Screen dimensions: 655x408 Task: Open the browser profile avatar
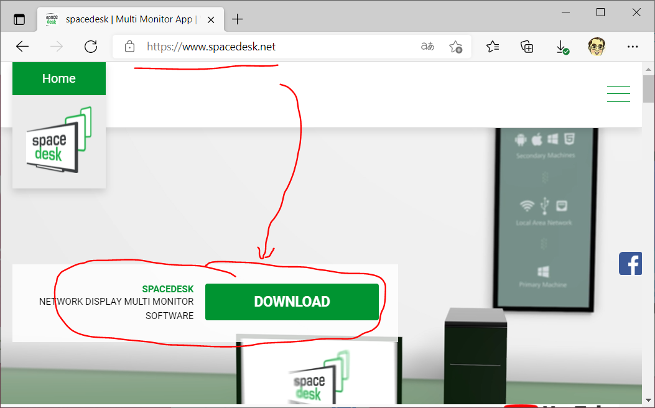pyautogui.click(x=597, y=47)
